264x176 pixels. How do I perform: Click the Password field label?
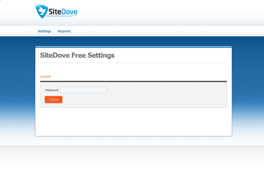point(52,90)
